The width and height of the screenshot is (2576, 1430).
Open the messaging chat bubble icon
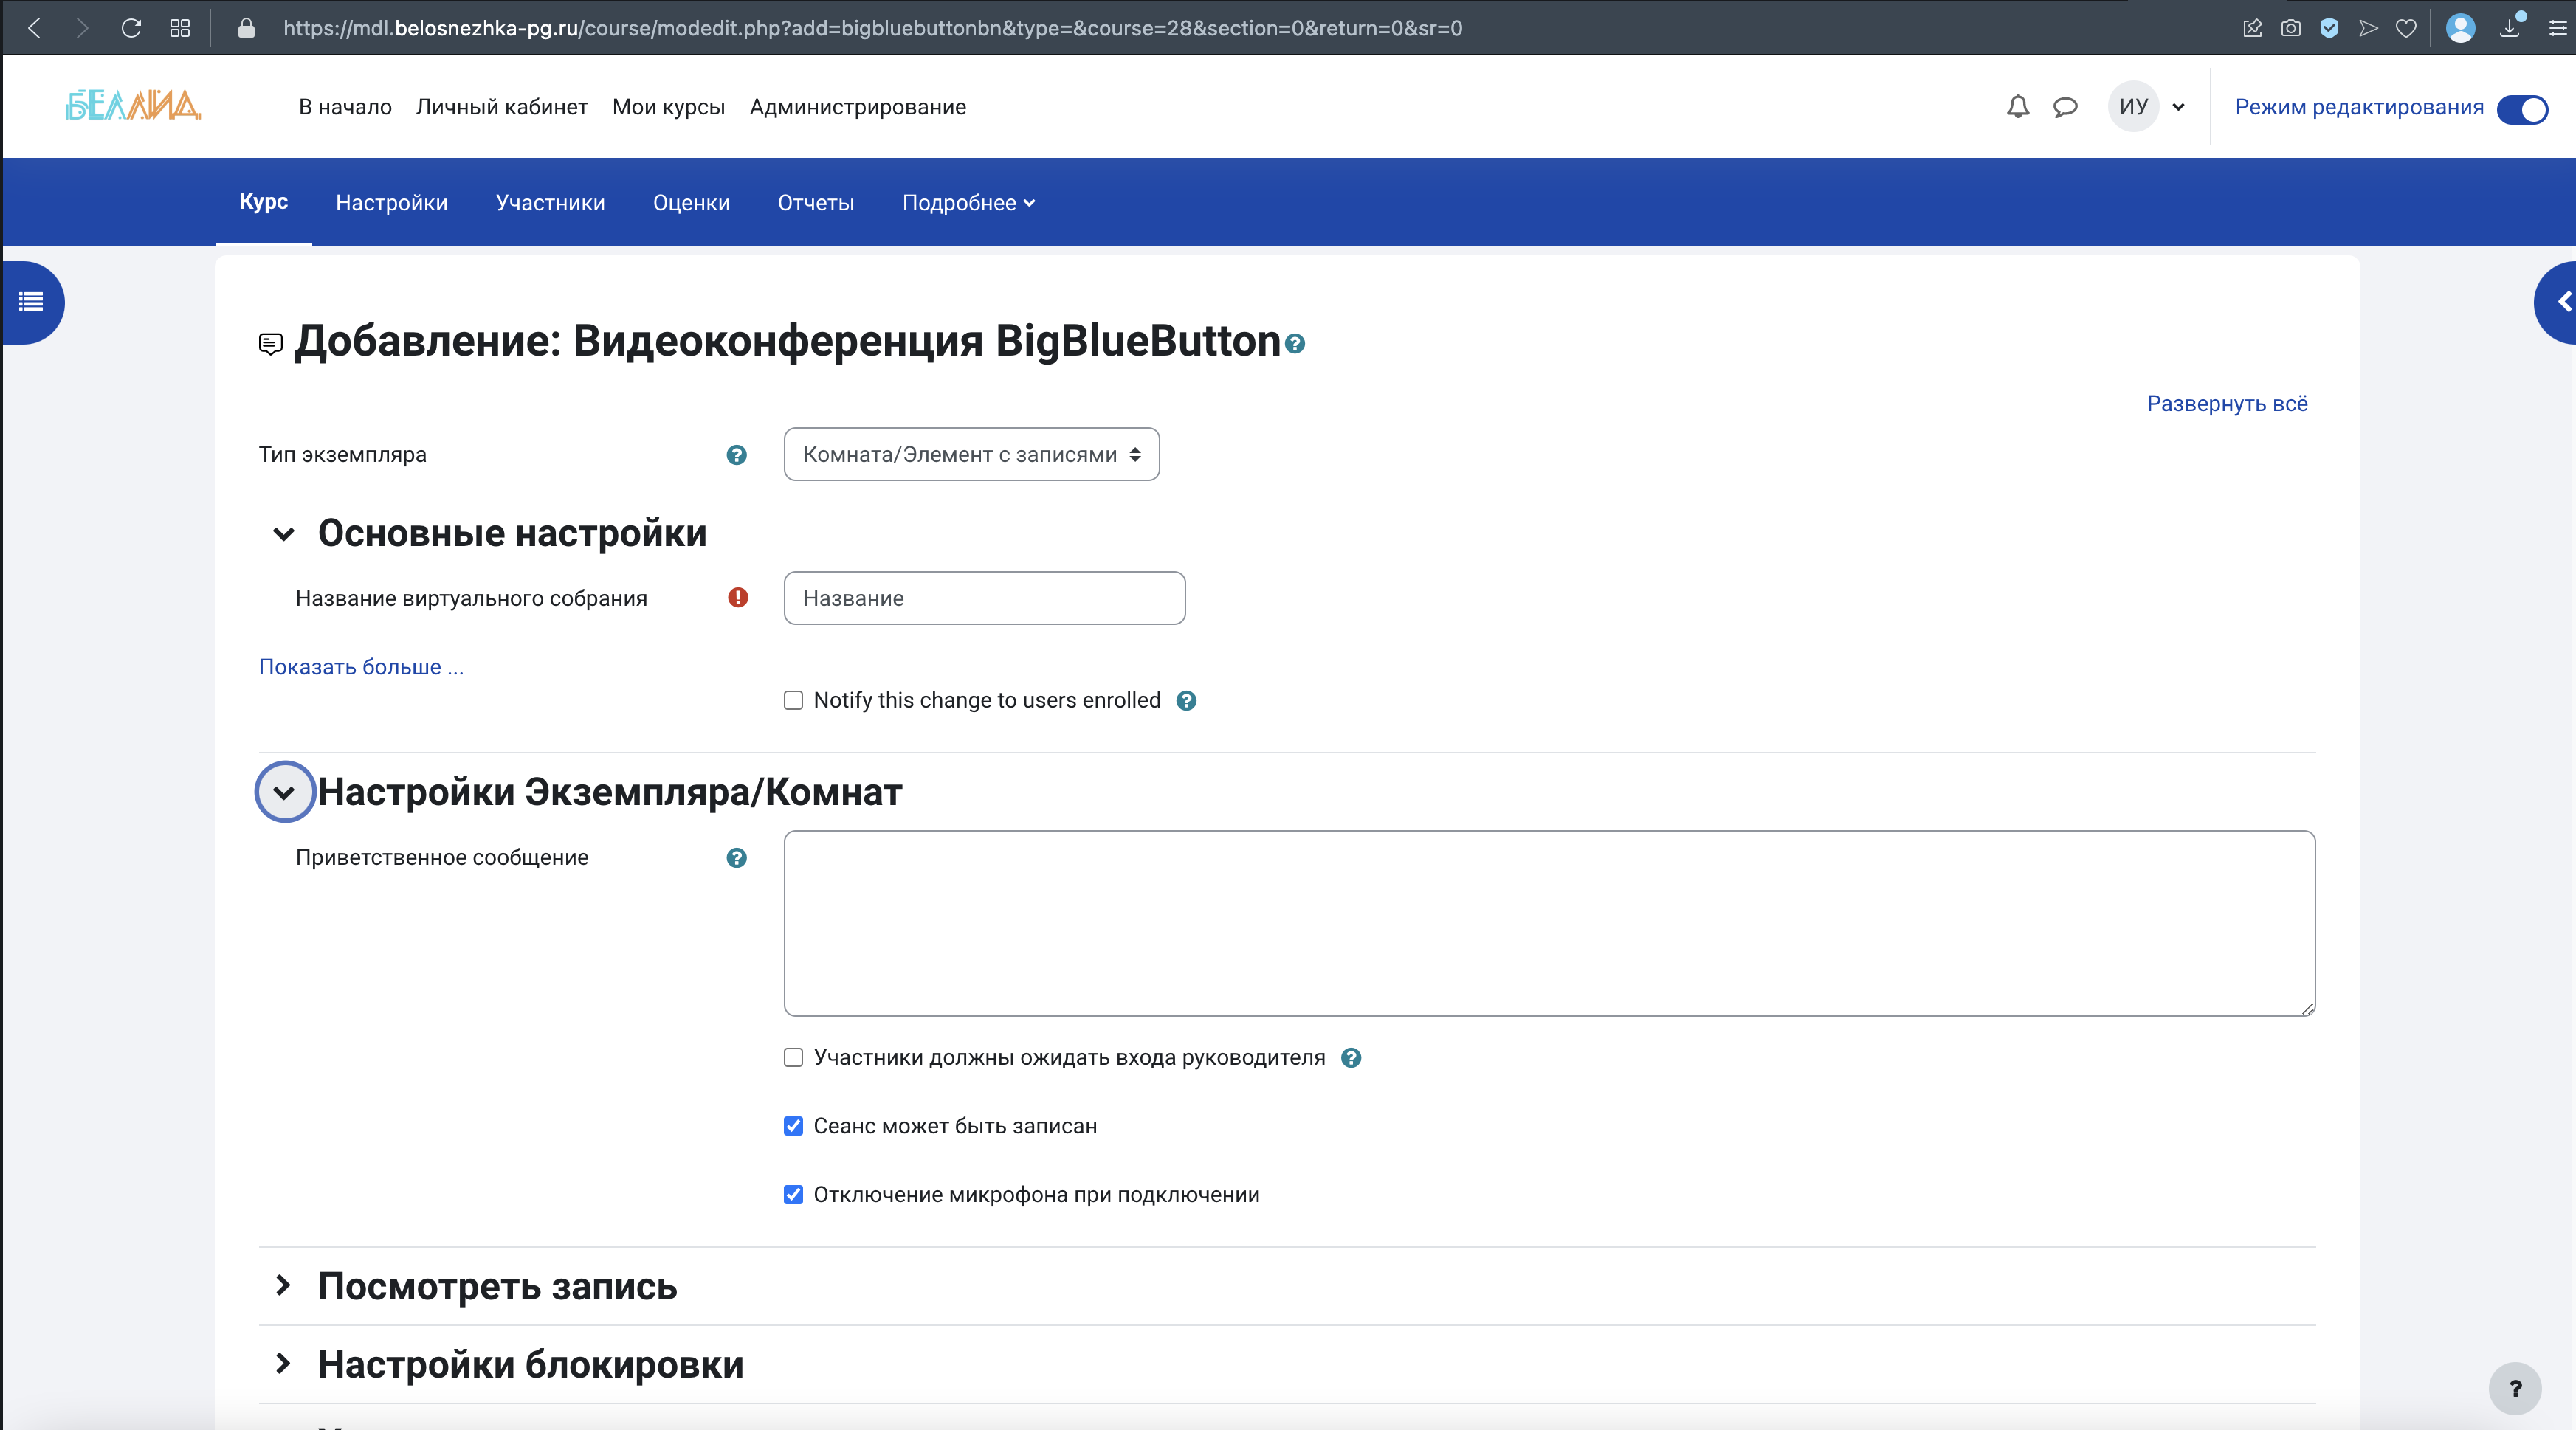click(2065, 107)
